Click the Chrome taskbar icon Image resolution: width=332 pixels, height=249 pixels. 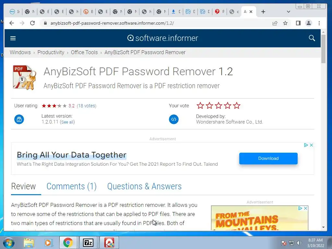pyautogui.click(x=68, y=243)
